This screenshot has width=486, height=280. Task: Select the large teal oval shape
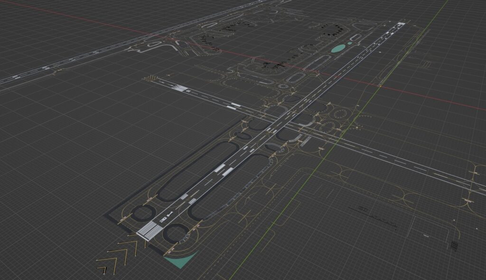click(337, 49)
